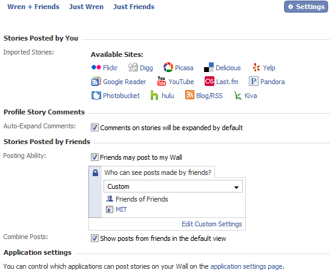The width and height of the screenshot is (330, 276).
Task: Select the Yelp icon
Action: pyautogui.click(x=256, y=67)
